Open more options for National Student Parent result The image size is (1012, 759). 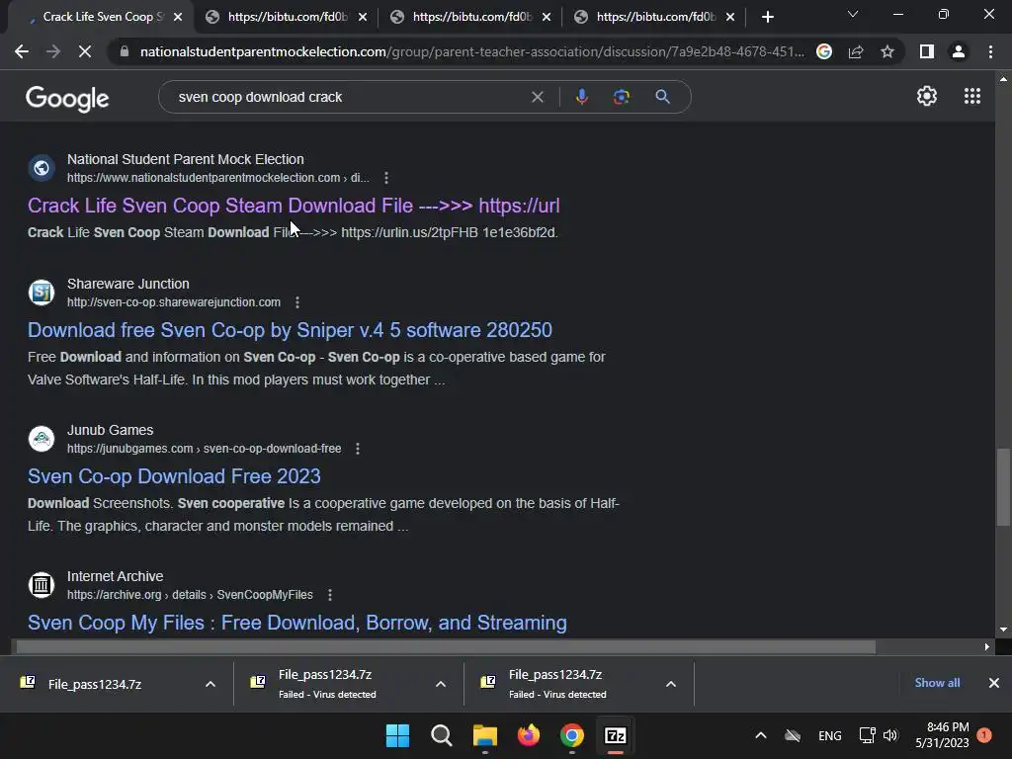click(386, 178)
